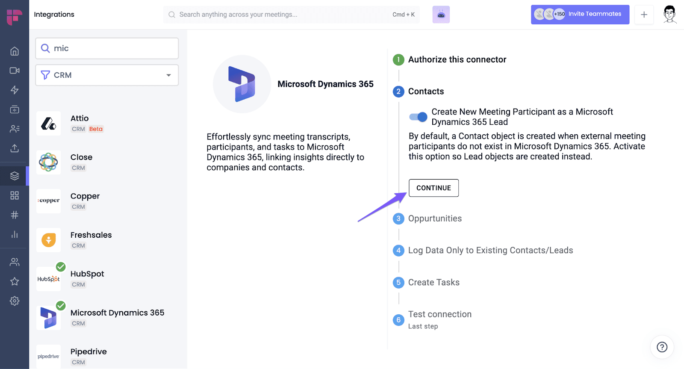The height and width of the screenshot is (369, 684).
Task: Click the lightning bolt sidebar icon
Action: pyautogui.click(x=15, y=90)
